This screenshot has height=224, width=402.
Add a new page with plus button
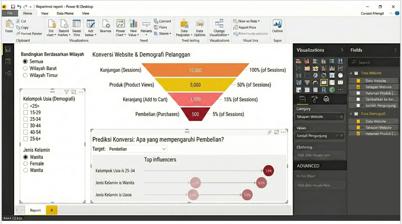click(51, 210)
